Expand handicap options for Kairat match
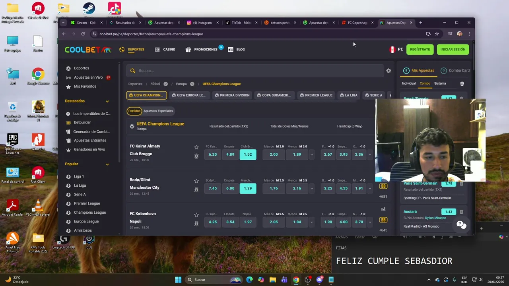This screenshot has width=509, height=286. tap(370, 155)
